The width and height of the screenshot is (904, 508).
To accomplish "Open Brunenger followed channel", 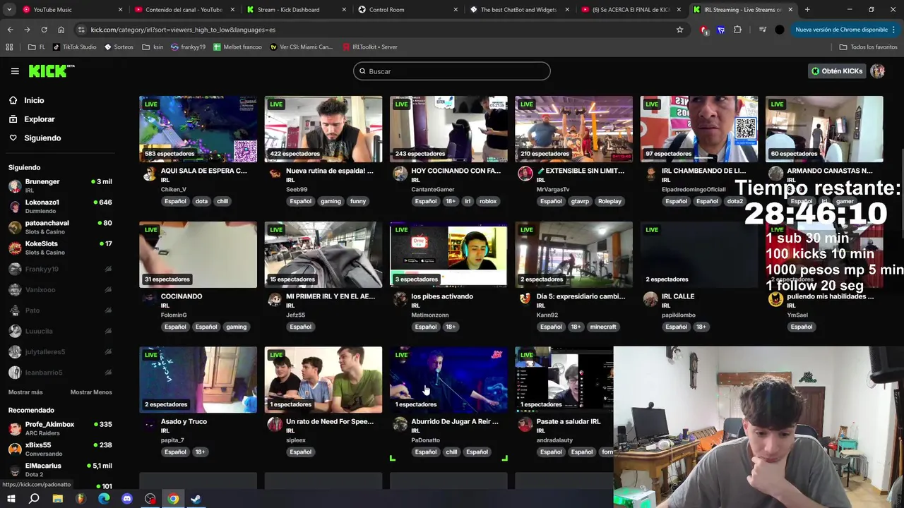I will click(60, 186).
